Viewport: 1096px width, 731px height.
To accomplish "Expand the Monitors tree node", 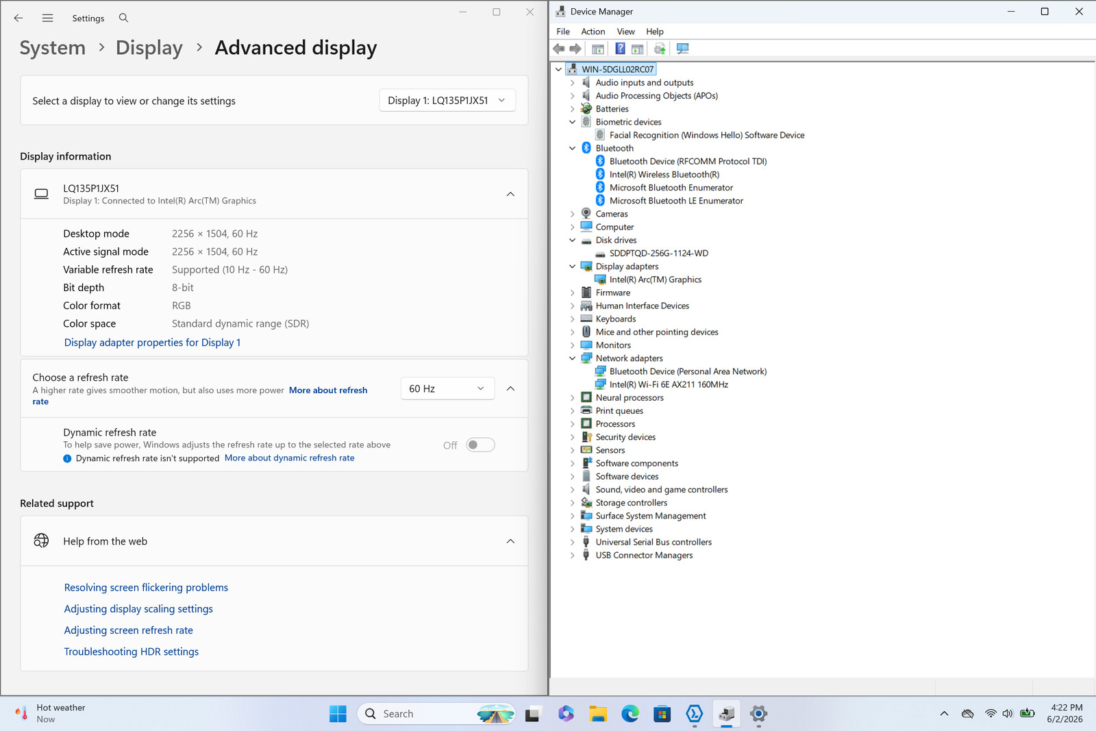I will pos(573,345).
